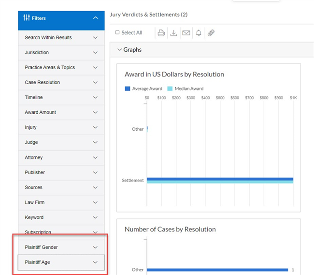Collapse the Filters panel chevron
314x275 pixels.
click(x=96, y=18)
